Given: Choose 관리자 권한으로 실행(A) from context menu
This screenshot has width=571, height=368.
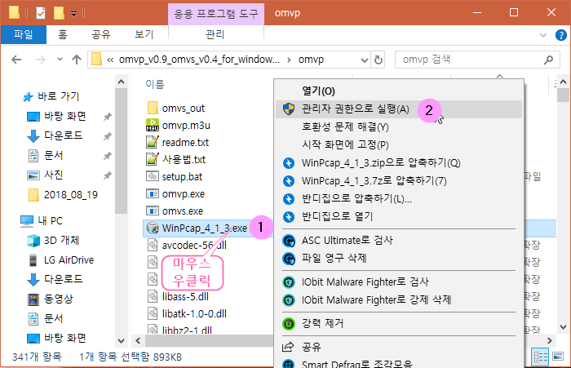Looking at the screenshot, I should (399, 109).
